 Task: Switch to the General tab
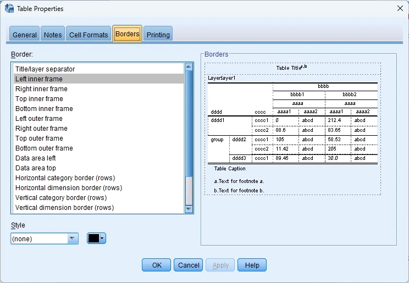click(x=25, y=35)
